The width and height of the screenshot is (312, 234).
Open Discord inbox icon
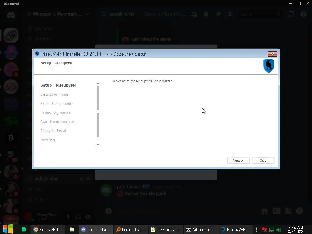click(x=291, y=14)
